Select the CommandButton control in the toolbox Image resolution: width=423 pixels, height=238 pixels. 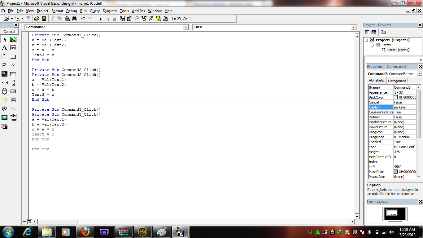pyautogui.click(x=13, y=57)
